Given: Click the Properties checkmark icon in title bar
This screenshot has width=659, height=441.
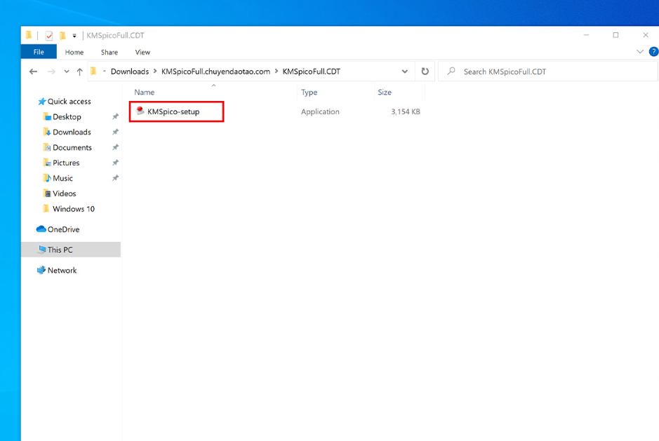Looking at the screenshot, I should (x=49, y=36).
